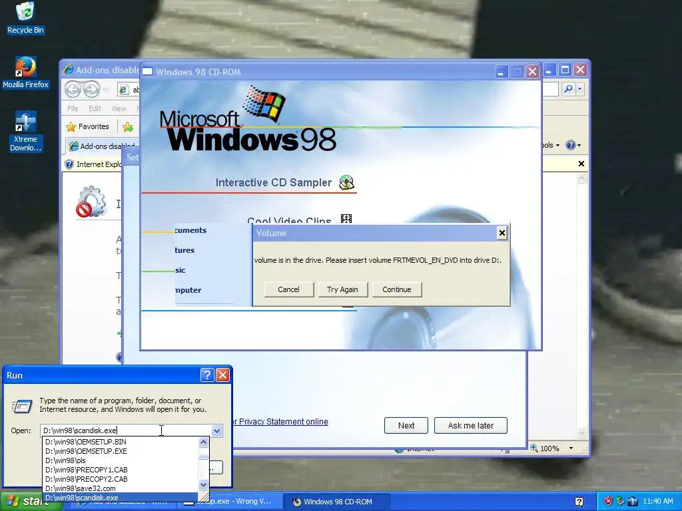Open the Privacy Statement online link
This screenshot has width=682, height=511.
(x=280, y=421)
